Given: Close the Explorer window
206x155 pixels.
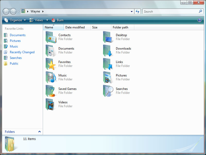Looking at the screenshot, I should [199, 2].
